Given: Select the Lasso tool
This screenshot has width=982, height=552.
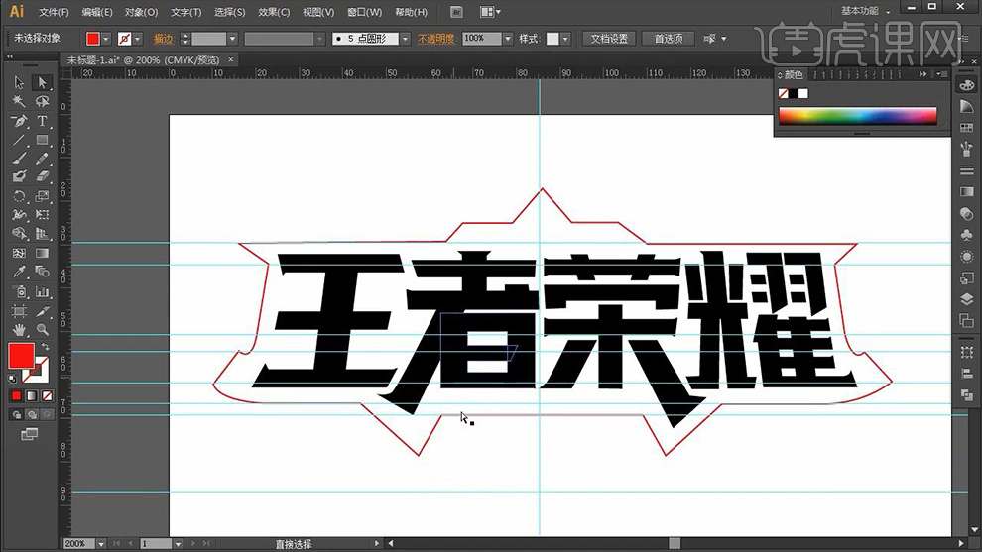Looking at the screenshot, I should pos(42,101).
